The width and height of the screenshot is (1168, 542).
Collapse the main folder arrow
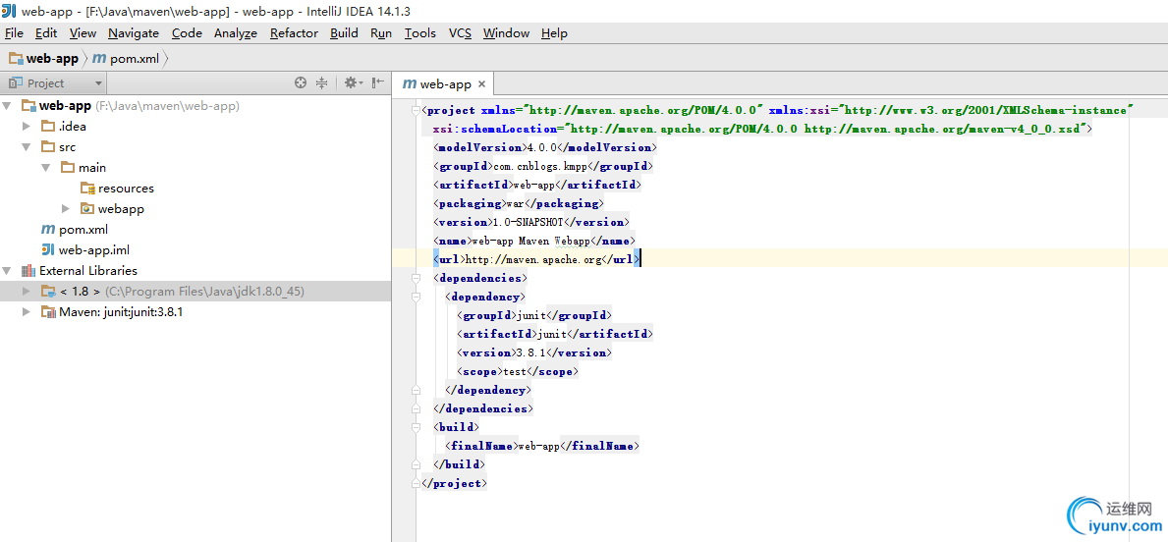point(46,168)
